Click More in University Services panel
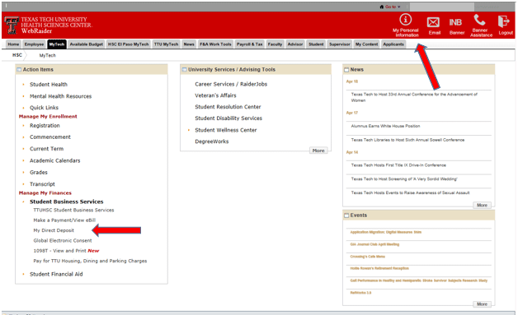The image size is (518, 315). [x=318, y=151]
